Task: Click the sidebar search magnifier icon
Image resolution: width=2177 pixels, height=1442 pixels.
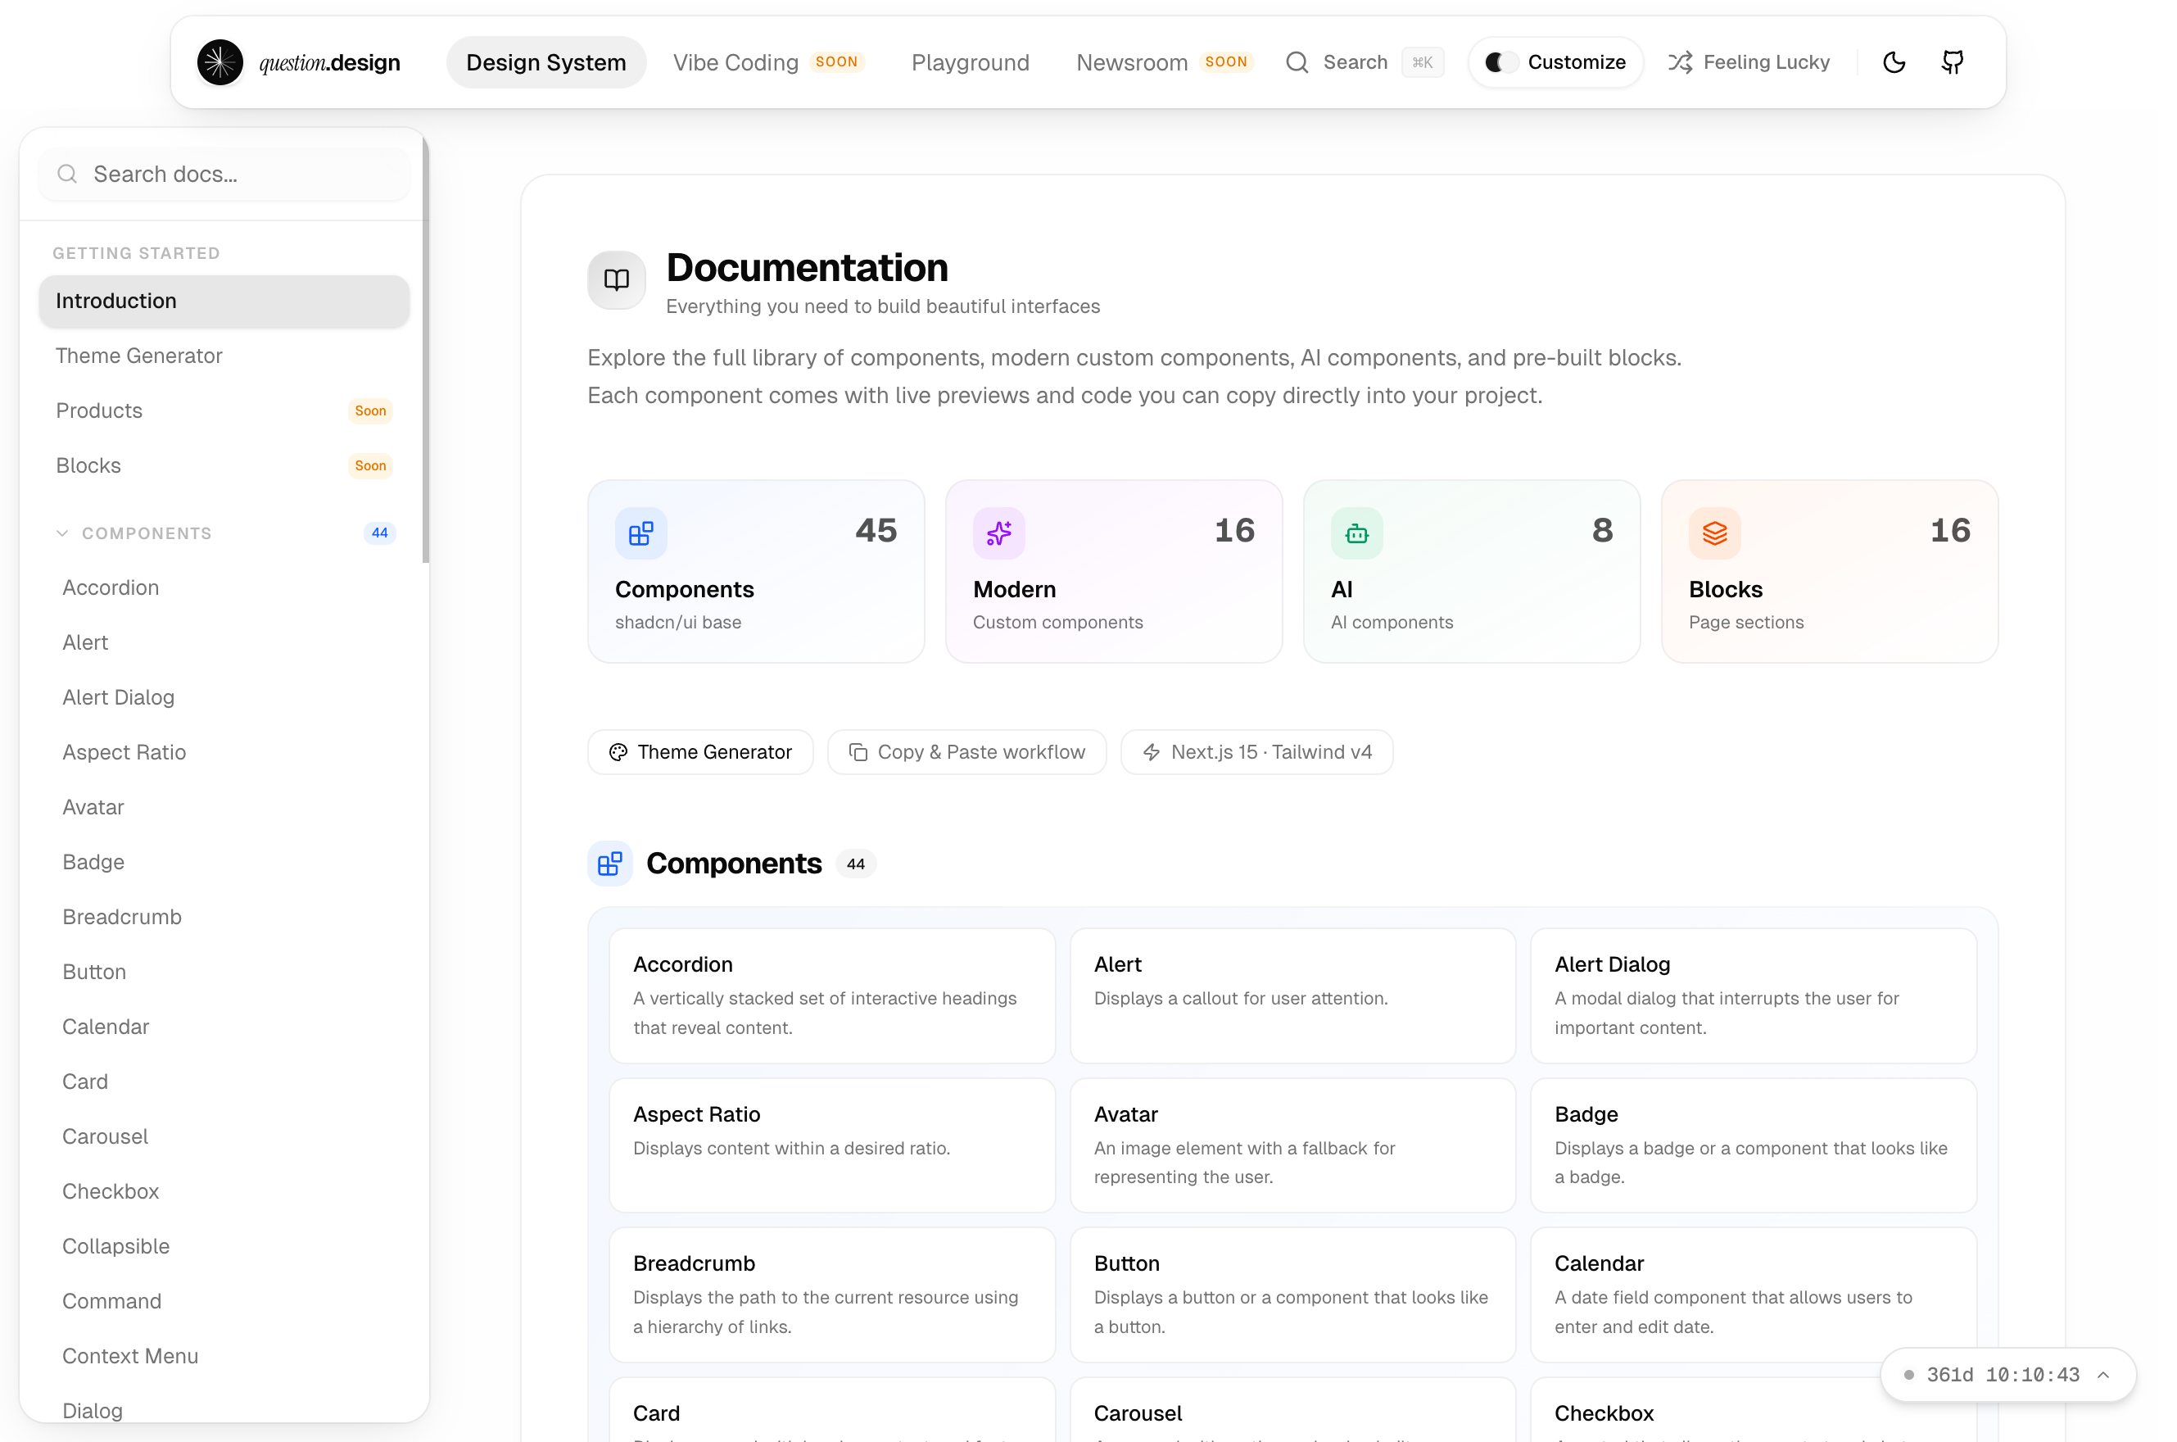Action: tap(67, 174)
